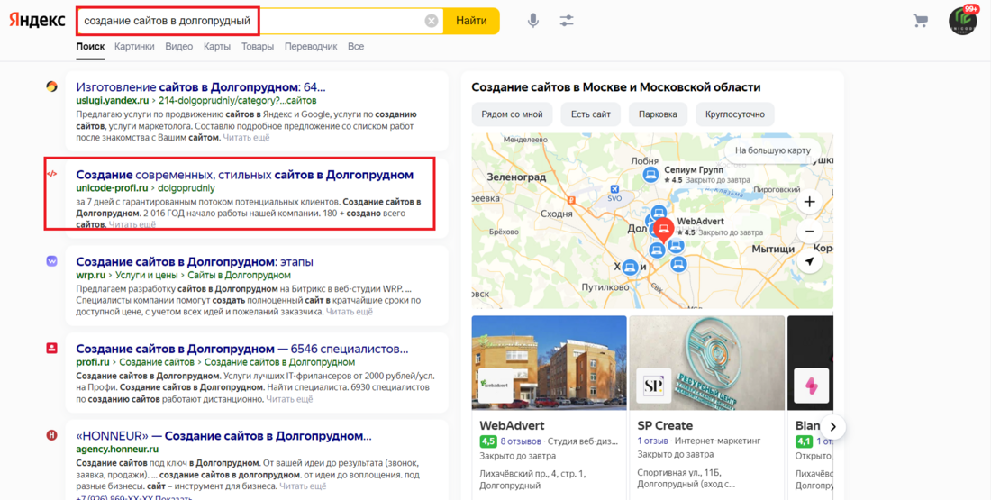991x500 pixels.
Task: Open the Все services tab
Action: click(x=356, y=46)
